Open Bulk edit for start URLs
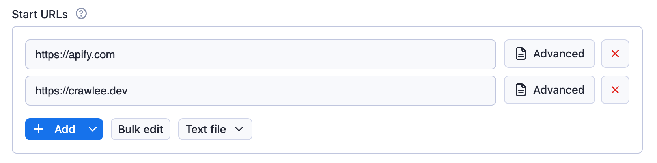657x163 pixels. [140, 129]
